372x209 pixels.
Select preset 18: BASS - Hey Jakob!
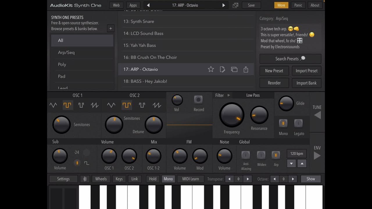pos(186,81)
